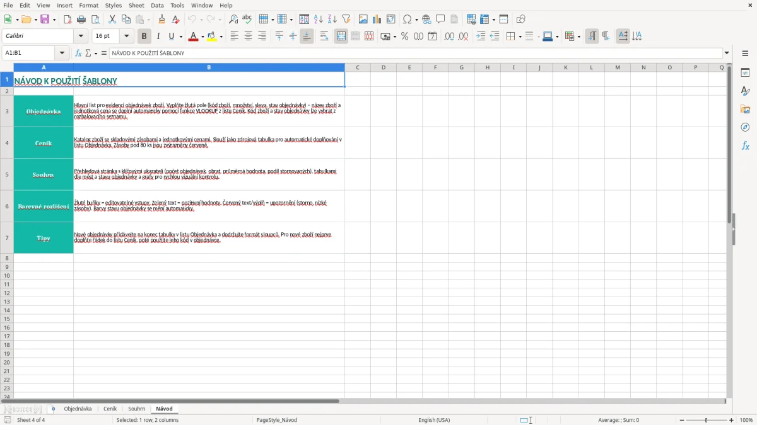Image resolution: width=757 pixels, height=425 pixels.
Task: Open the Data menu
Action: (x=157, y=5)
